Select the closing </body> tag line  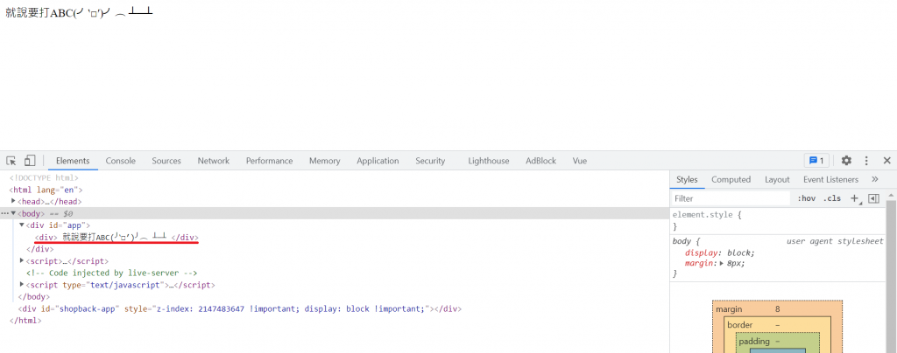(34, 296)
